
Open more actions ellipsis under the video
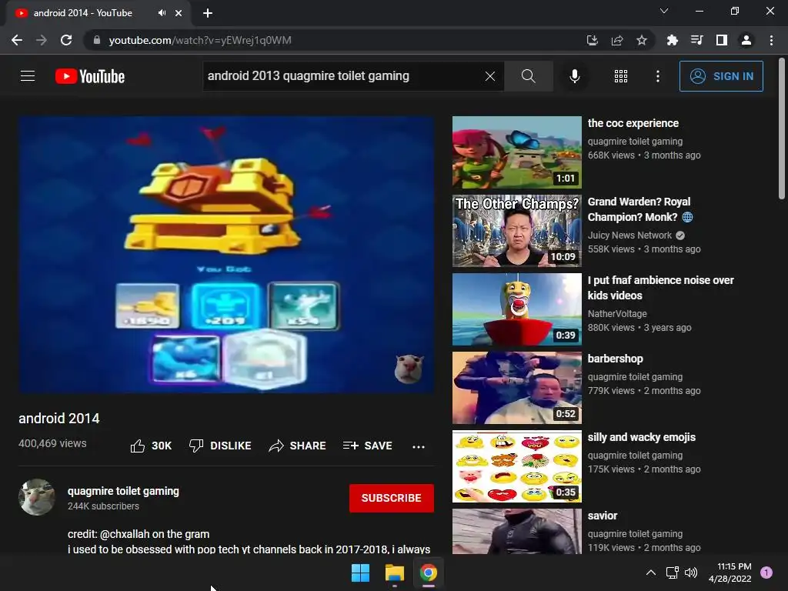418,446
